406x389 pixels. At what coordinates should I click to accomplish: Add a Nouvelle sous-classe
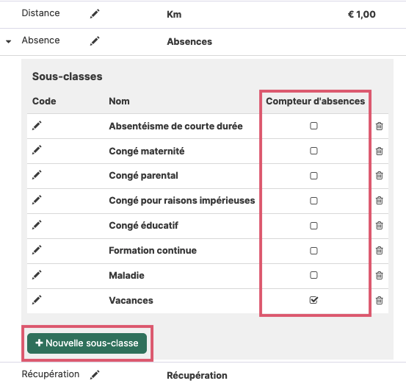pyautogui.click(x=87, y=343)
